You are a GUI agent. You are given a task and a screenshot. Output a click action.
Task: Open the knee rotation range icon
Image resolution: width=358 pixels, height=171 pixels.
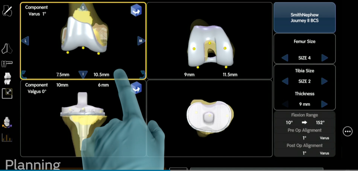[x=7, y=123]
